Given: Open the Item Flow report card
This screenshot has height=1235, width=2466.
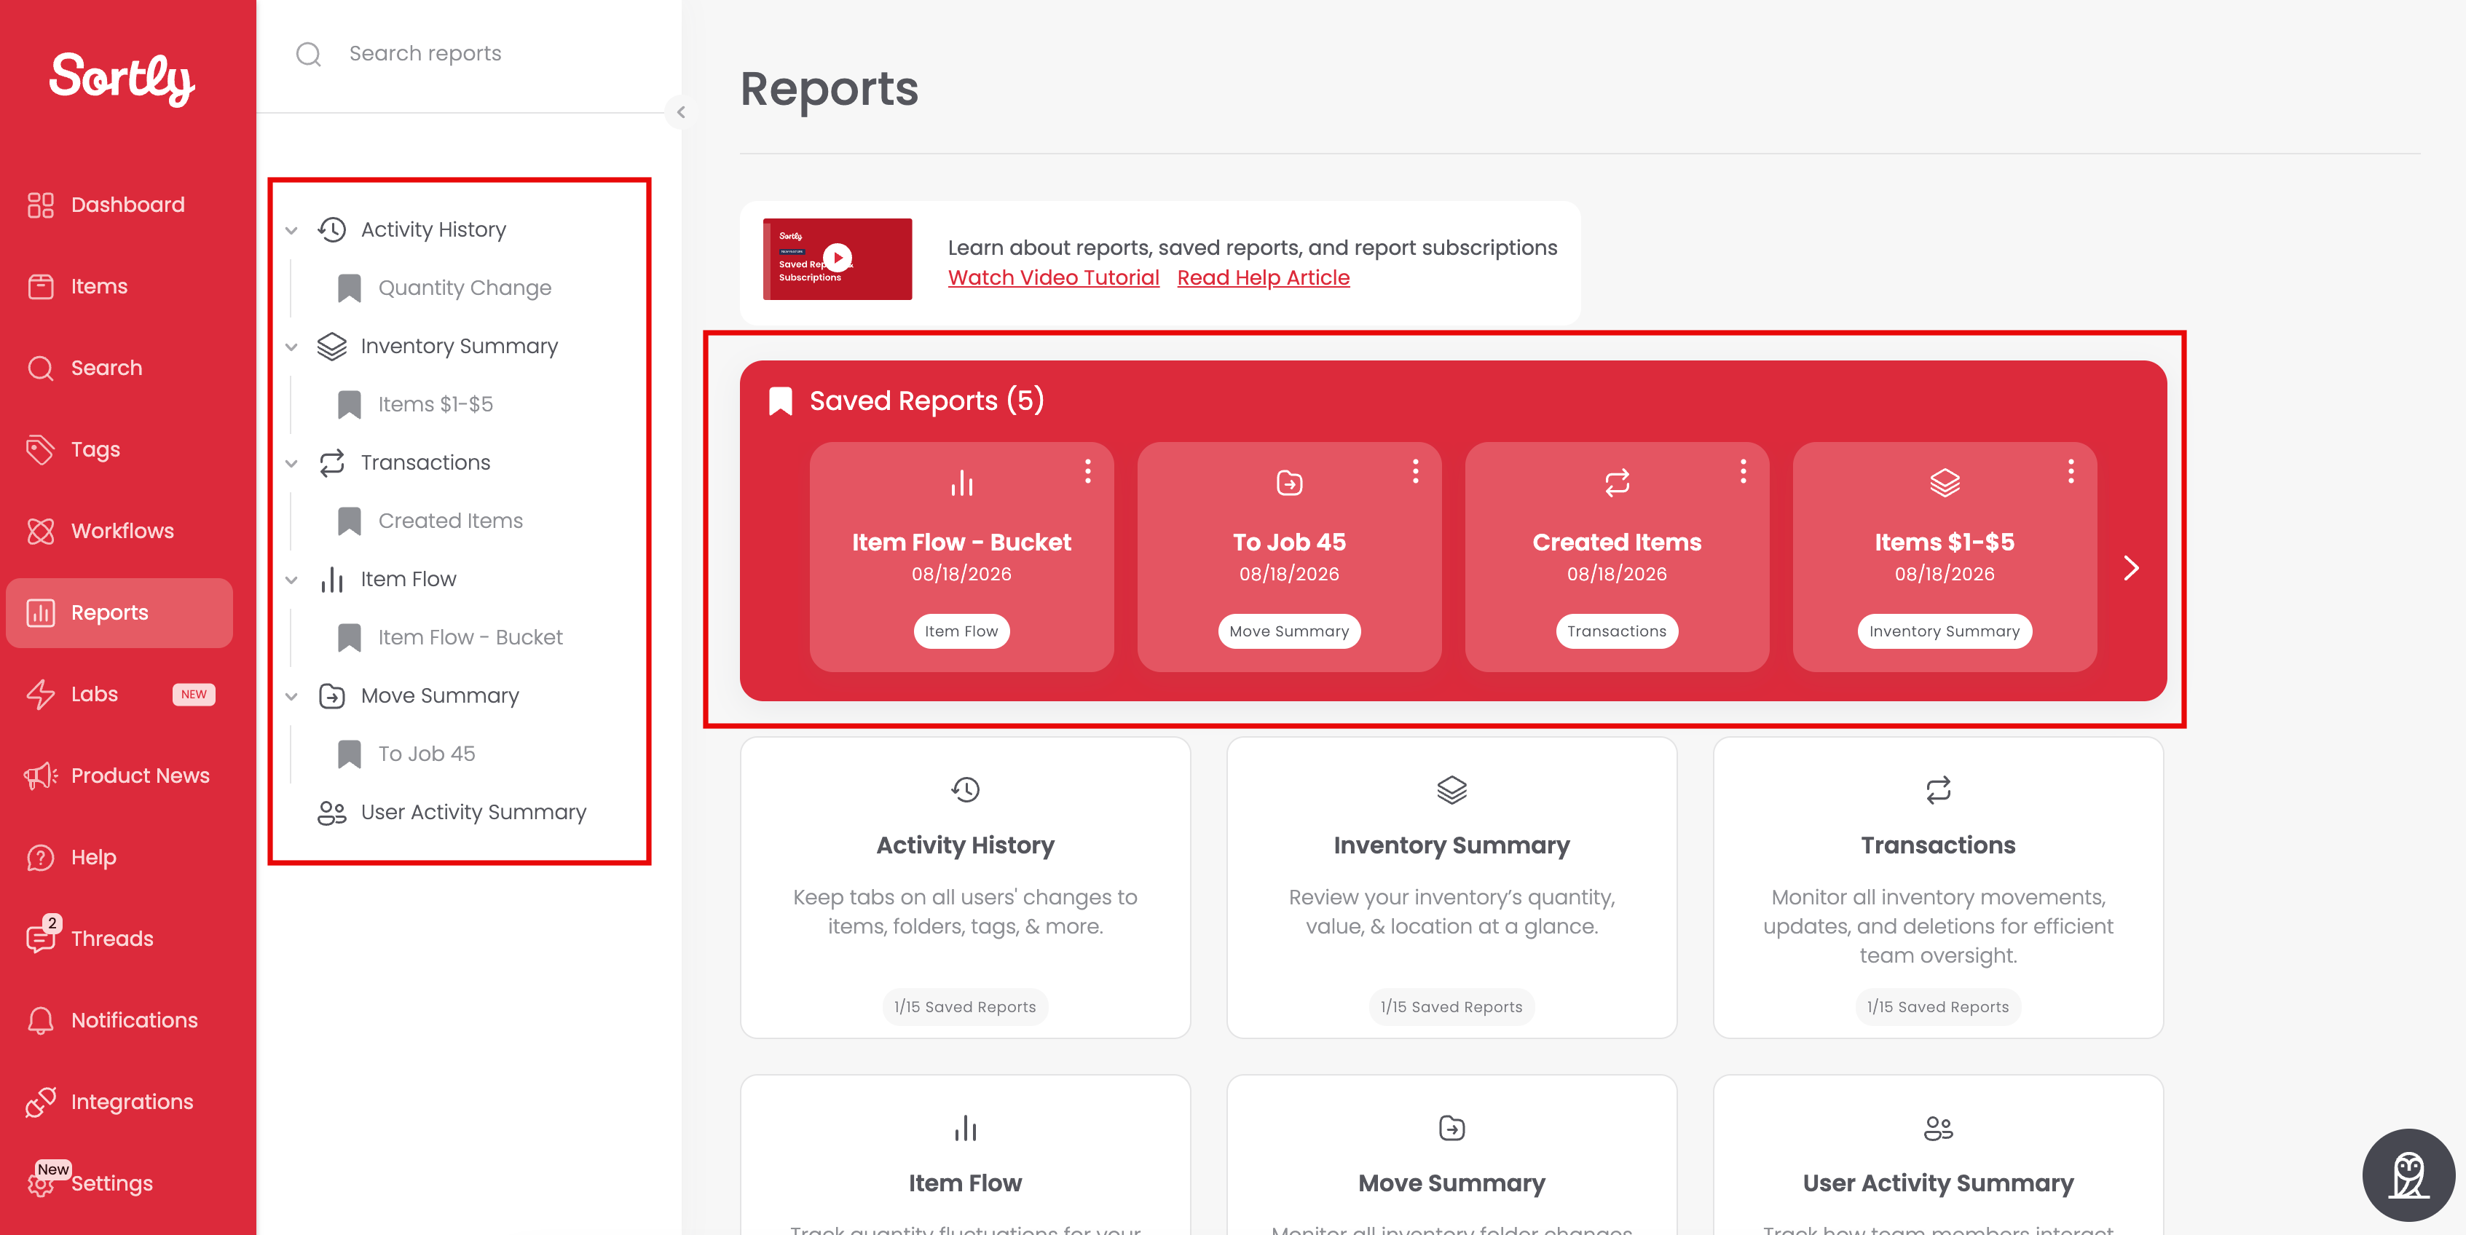Looking at the screenshot, I should pyautogui.click(x=965, y=1156).
